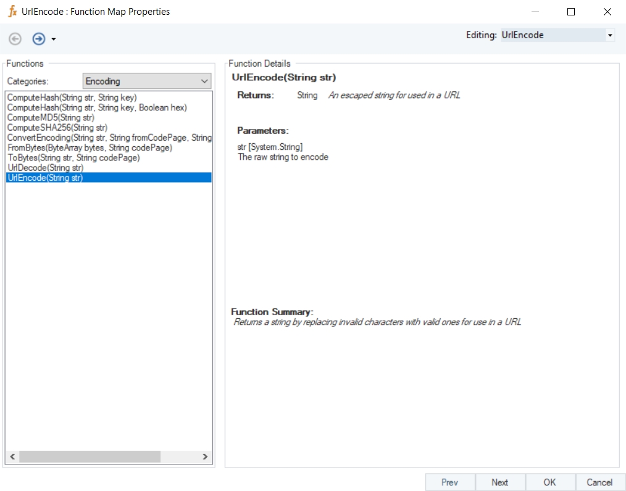This screenshot has height=491, width=626.
Task: Select the ConvertEncoding function entry
Action: [x=109, y=138]
